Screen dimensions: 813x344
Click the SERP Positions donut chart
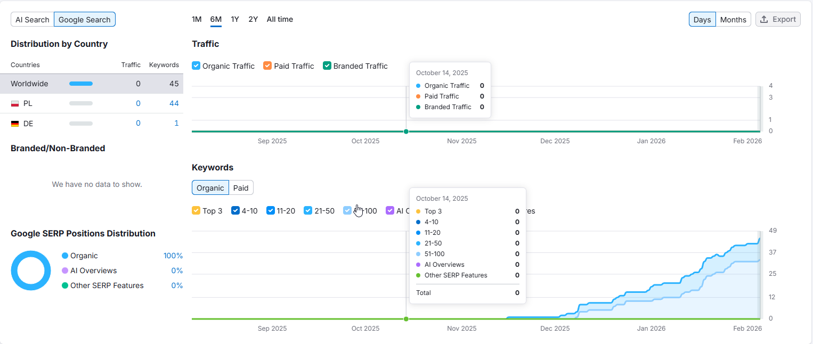click(x=30, y=271)
